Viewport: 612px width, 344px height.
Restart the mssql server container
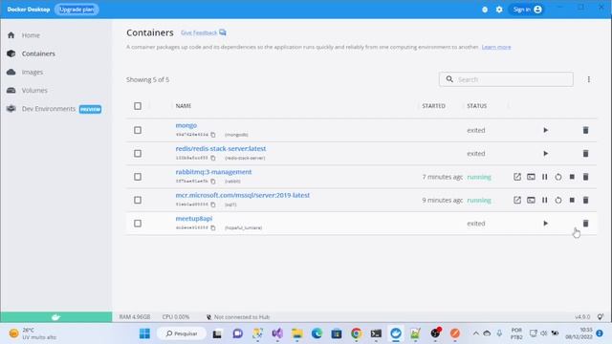pos(558,200)
